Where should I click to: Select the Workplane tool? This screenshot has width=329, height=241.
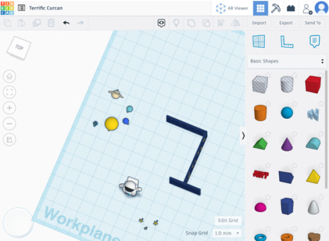[x=259, y=41]
